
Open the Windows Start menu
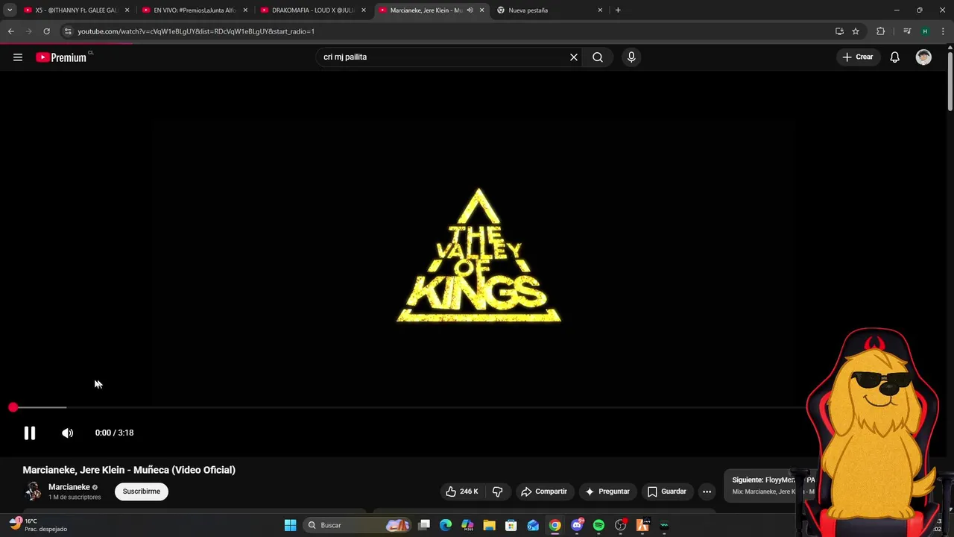tap(291, 526)
